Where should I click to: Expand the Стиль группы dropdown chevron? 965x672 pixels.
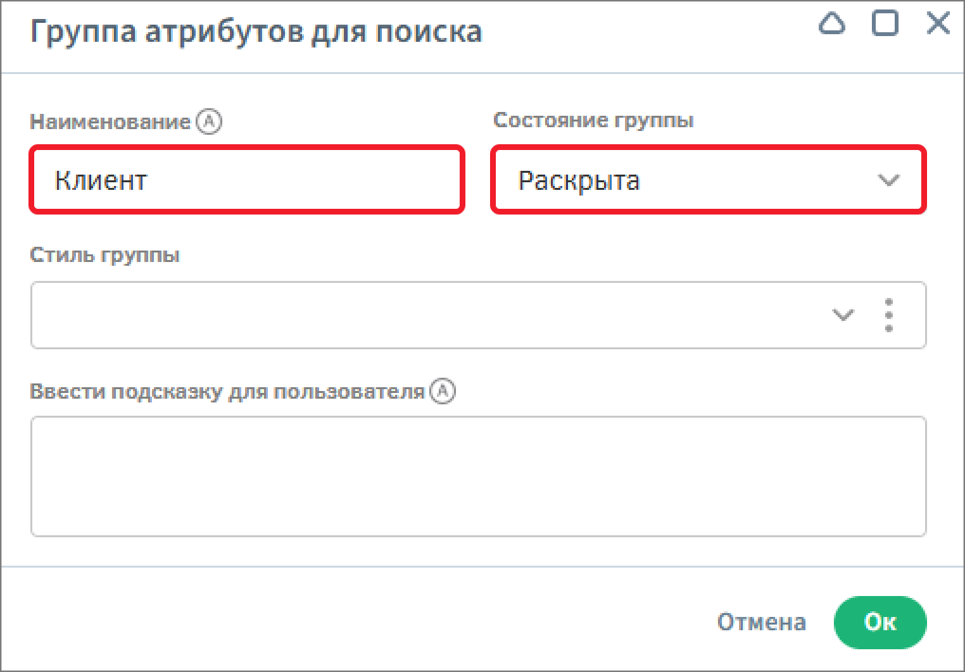point(842,315)
